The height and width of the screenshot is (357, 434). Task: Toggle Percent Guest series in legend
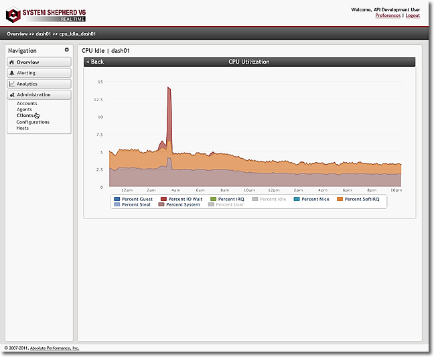pos(133,199)
